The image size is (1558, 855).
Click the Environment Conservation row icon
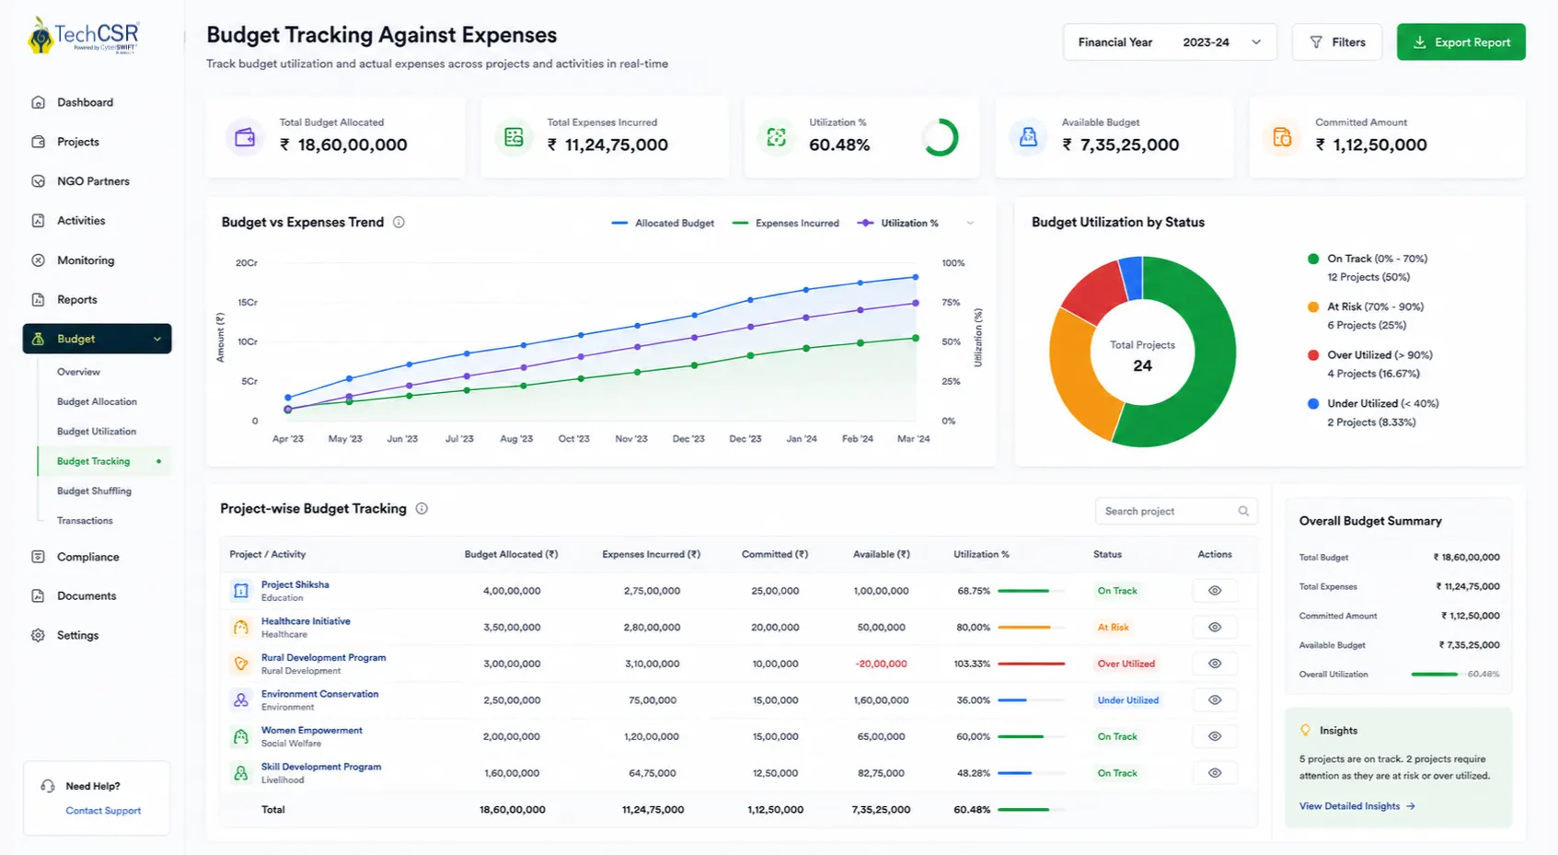[x=241, y=700]
